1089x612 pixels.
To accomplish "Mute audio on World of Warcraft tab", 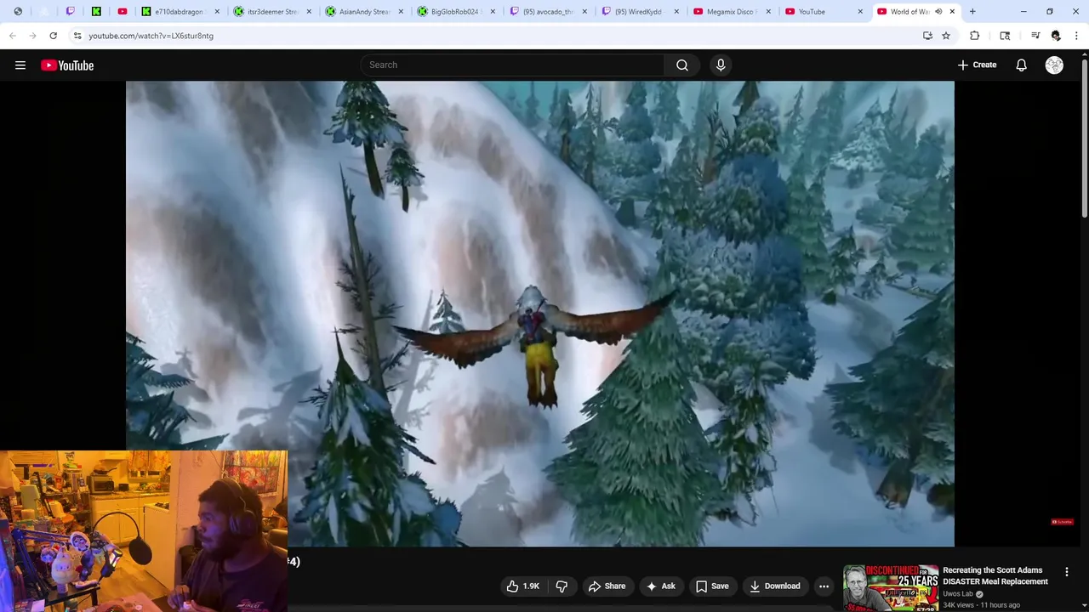I will coord(938,12).
